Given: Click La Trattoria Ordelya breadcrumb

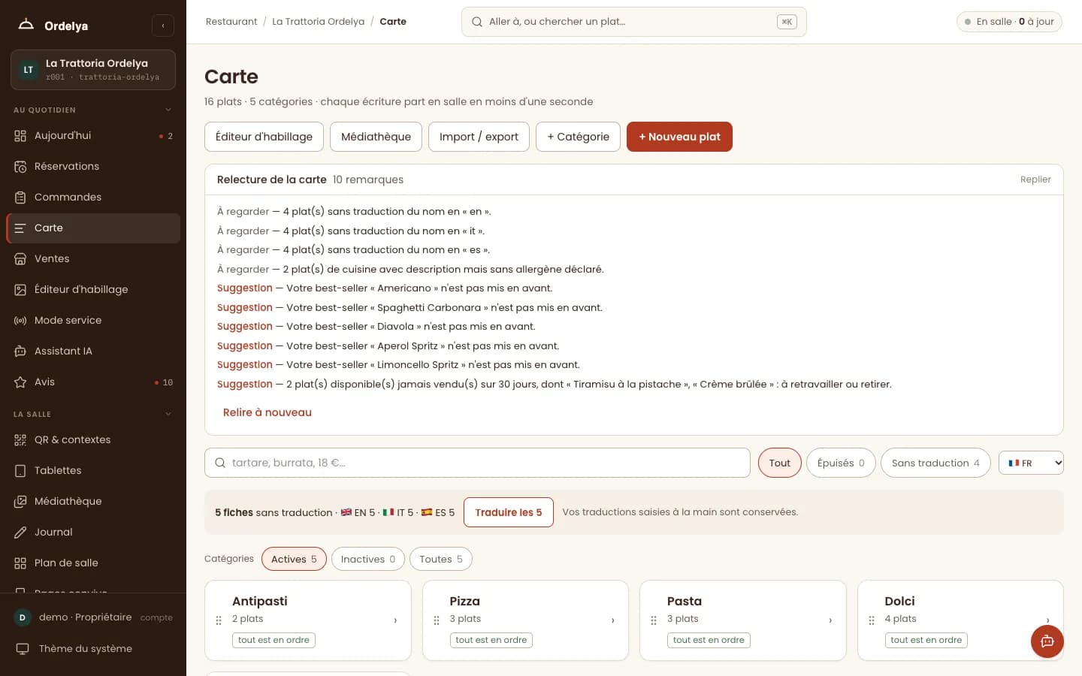Looking at the screenshot, I should tap(319, 22).
